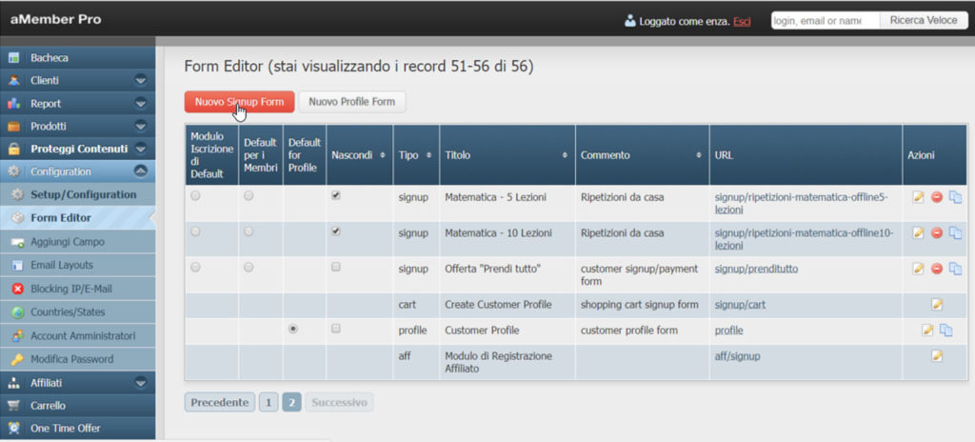Click edit icon for Modulo di Registrazione Affiliato
Image resolution: width=975 pixels, height=442 pixels.
click(937, 355)
